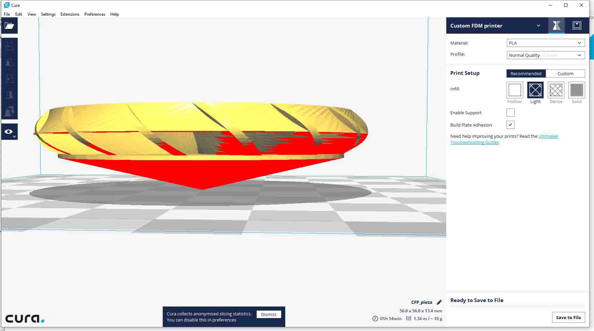Select Solid infill option
The height and width of the screenshot is (331, 594).
point(577,90)
